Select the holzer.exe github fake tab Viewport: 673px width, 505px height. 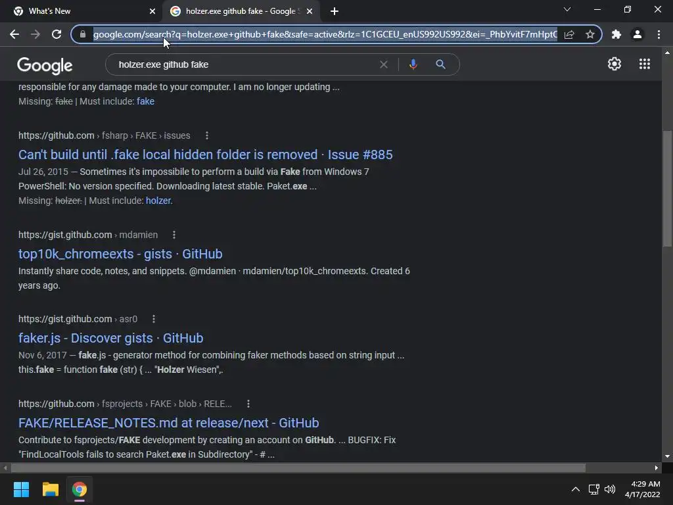pyautogui.click(x=241, y=11)
